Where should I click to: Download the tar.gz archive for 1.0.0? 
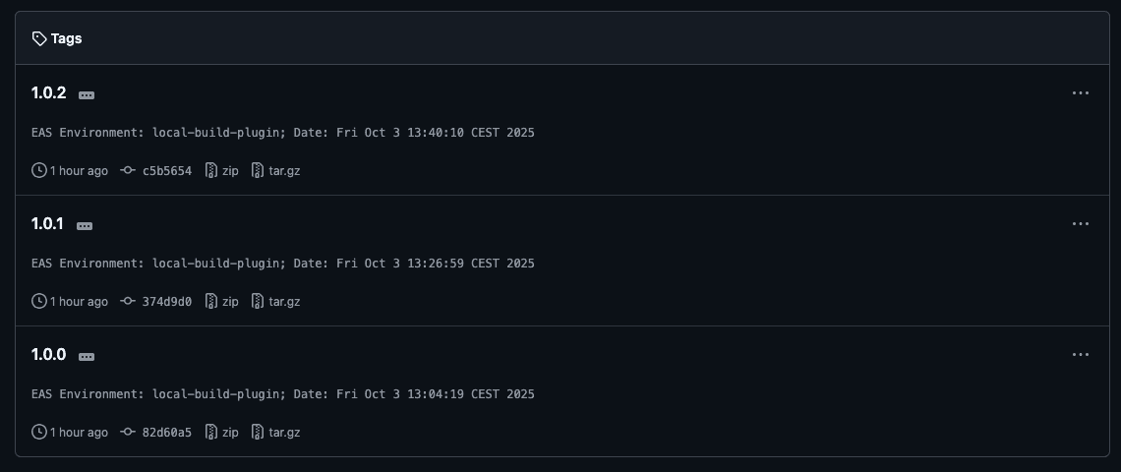pos(283,433)
